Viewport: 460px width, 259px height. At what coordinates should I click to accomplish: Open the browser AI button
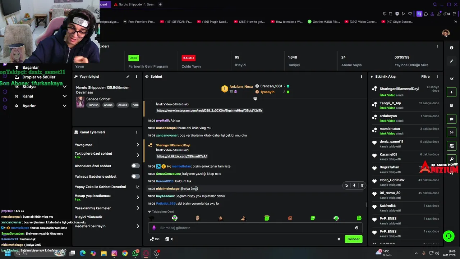click(447, 14)
